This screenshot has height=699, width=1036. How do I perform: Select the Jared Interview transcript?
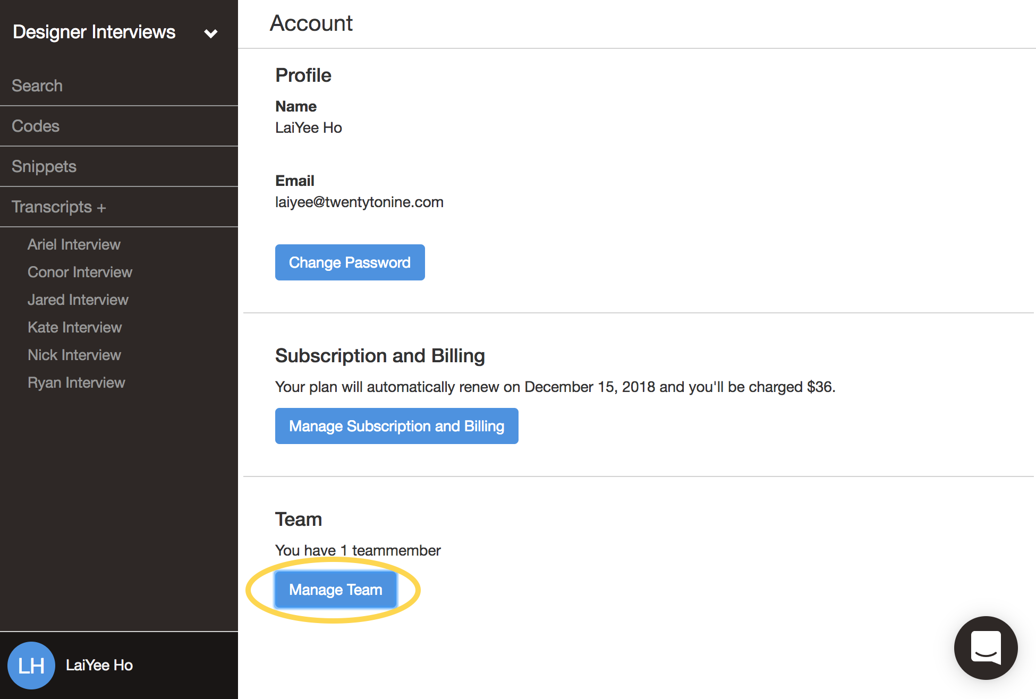pyautogui.click(x=78, y=300)
